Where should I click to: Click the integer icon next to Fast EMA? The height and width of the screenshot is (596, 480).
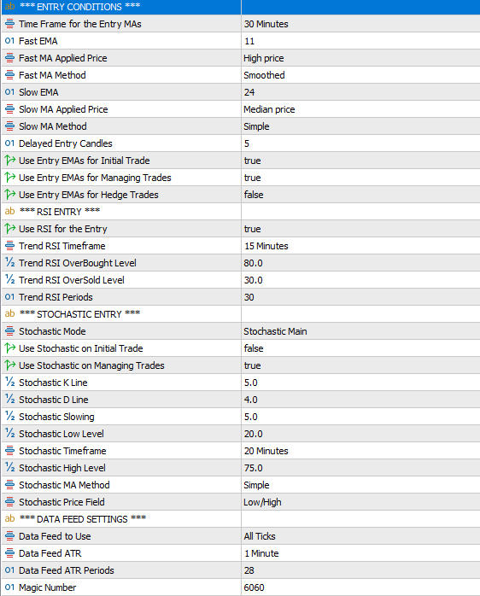pyautogui.click(x=10, y=41)
